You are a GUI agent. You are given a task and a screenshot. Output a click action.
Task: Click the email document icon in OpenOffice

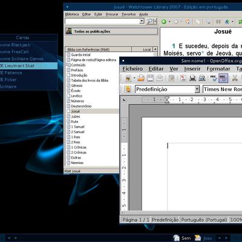(160, 78)
